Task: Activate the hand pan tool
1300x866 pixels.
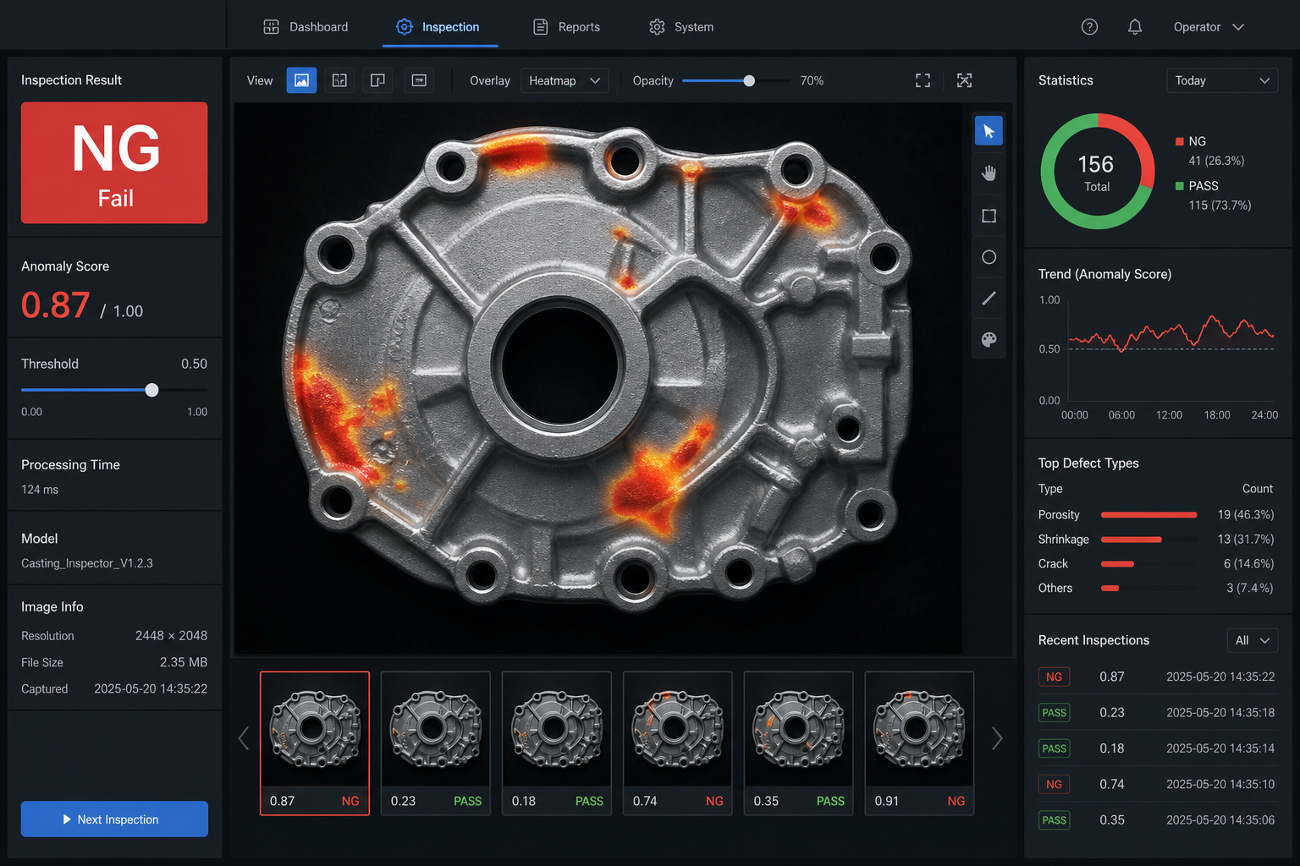Action: tap(989, 173)
